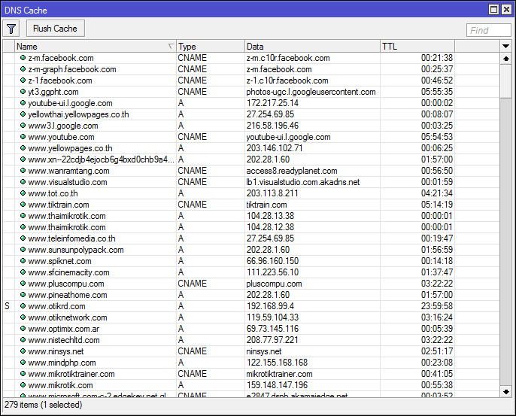Click TTL value 00:21:38
Image resolution: width=516 pixels, height=416 pixels.
[x=437, y=58]
